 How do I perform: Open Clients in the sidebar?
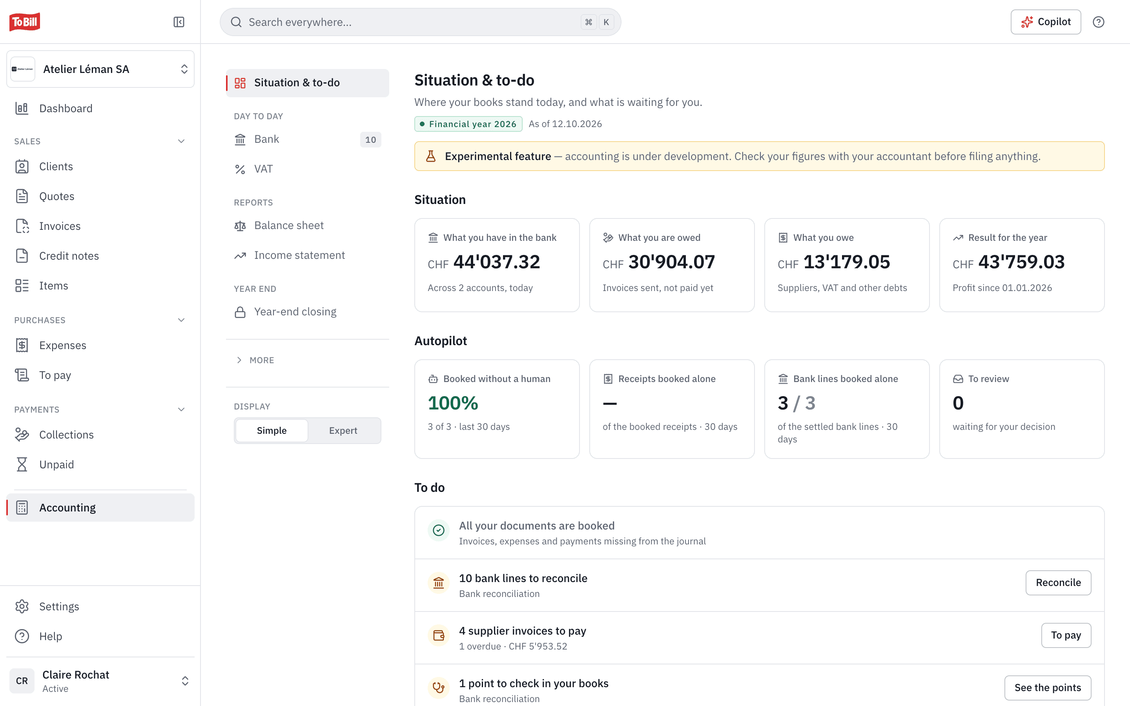[100, 166]
